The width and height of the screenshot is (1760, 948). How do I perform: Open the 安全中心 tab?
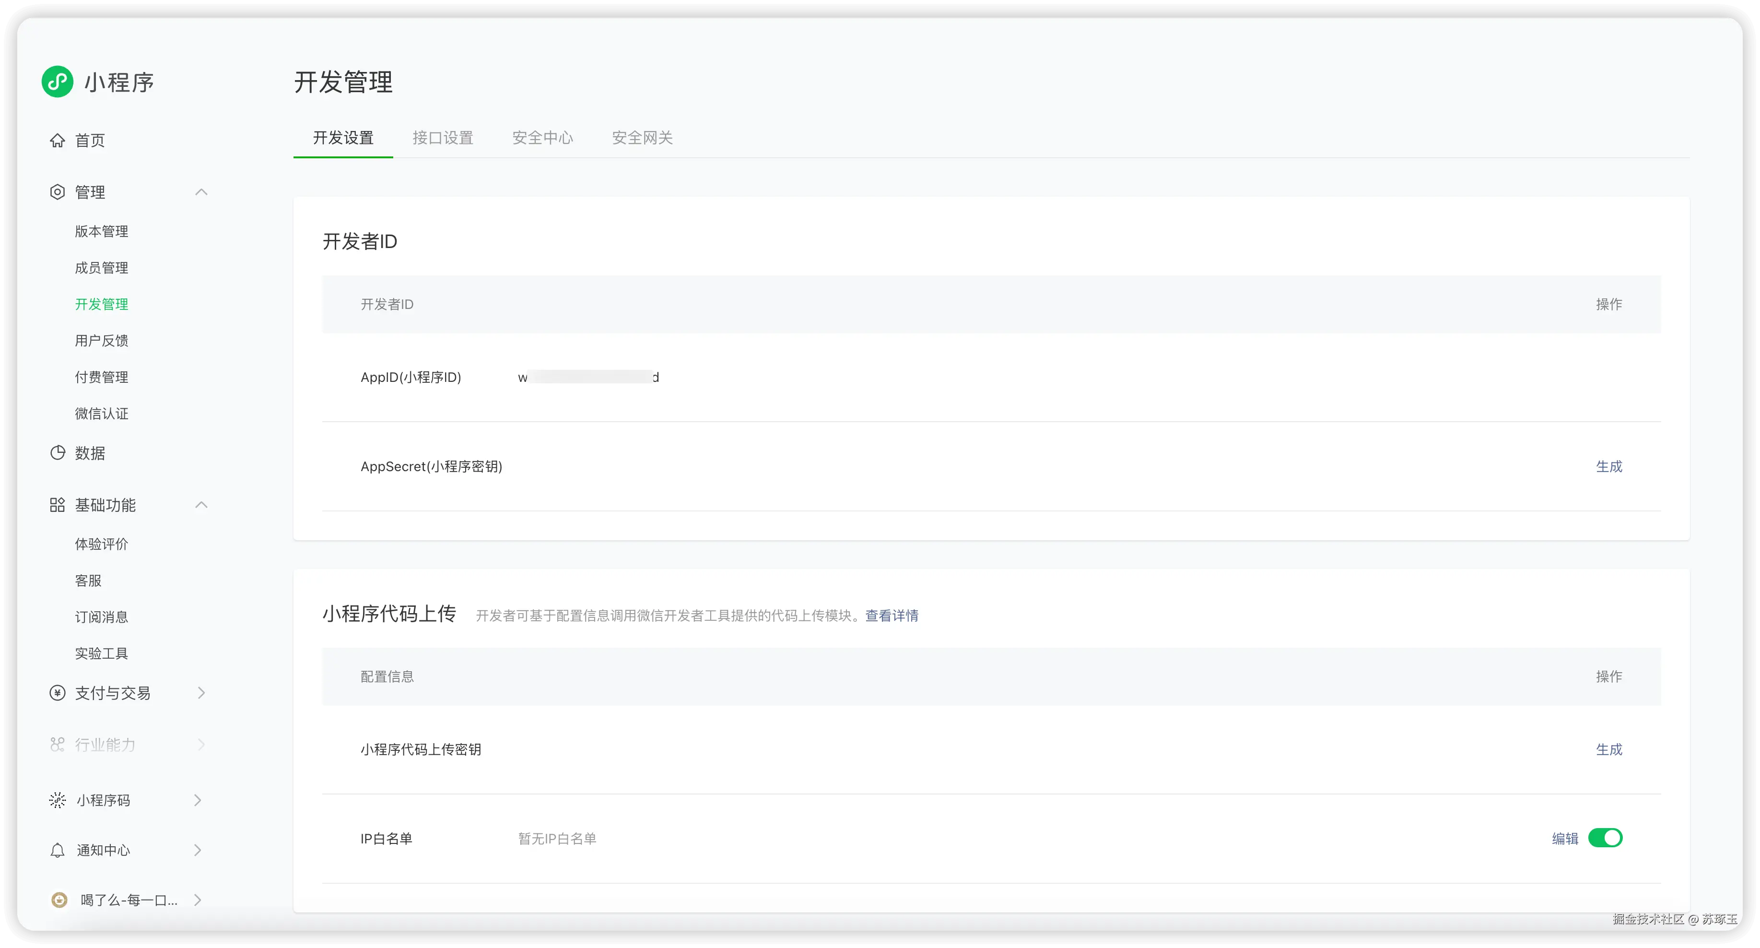[x=542, y=137]
